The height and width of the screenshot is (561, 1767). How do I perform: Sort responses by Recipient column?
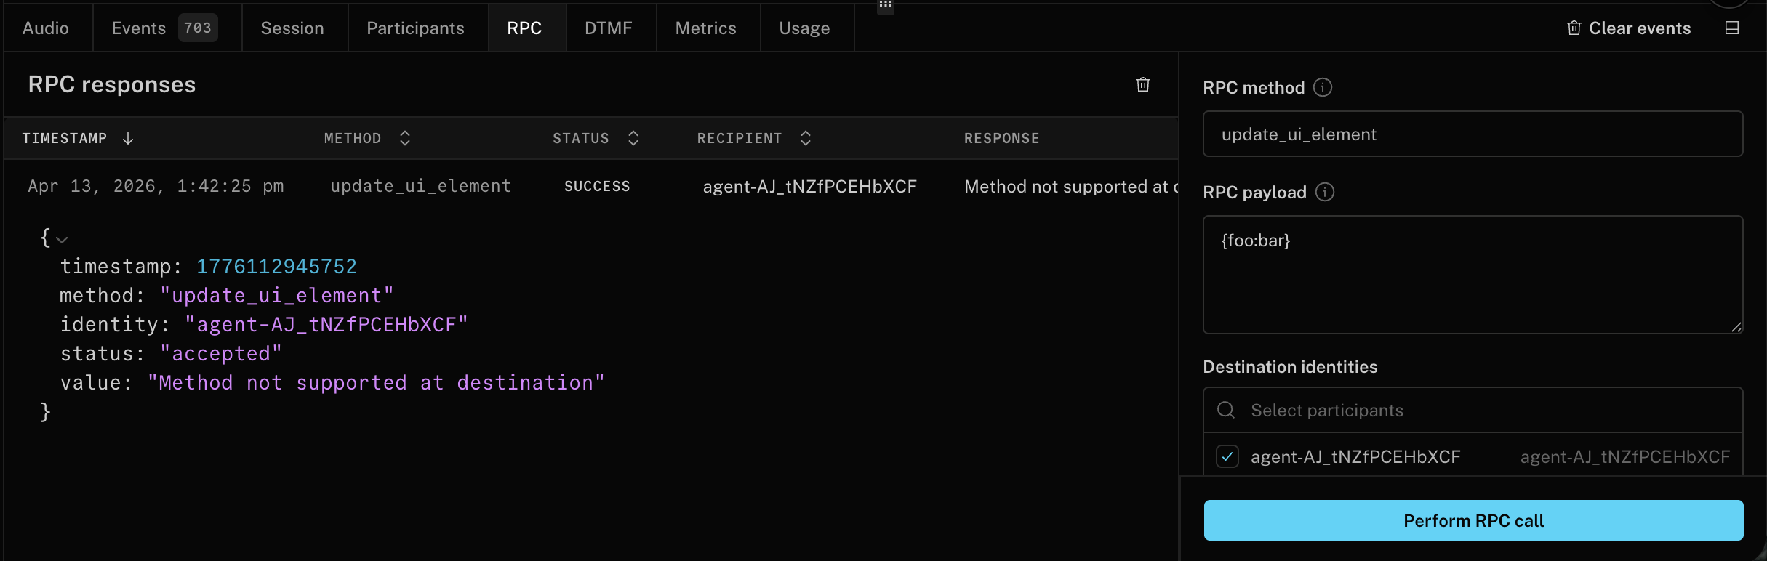coord(806,138)
